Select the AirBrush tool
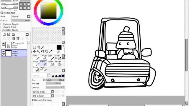Viewport: 189px width, 106px height. [43, 57]
